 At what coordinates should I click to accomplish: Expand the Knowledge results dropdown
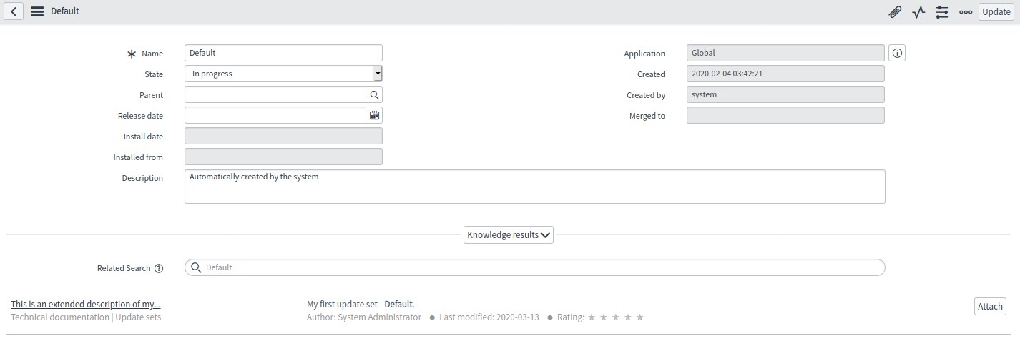click(509, 234)
